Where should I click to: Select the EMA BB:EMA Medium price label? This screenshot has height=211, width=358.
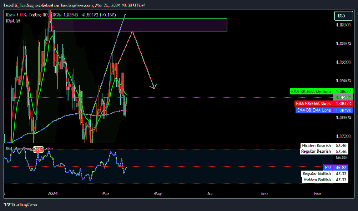tap(311, 92)
